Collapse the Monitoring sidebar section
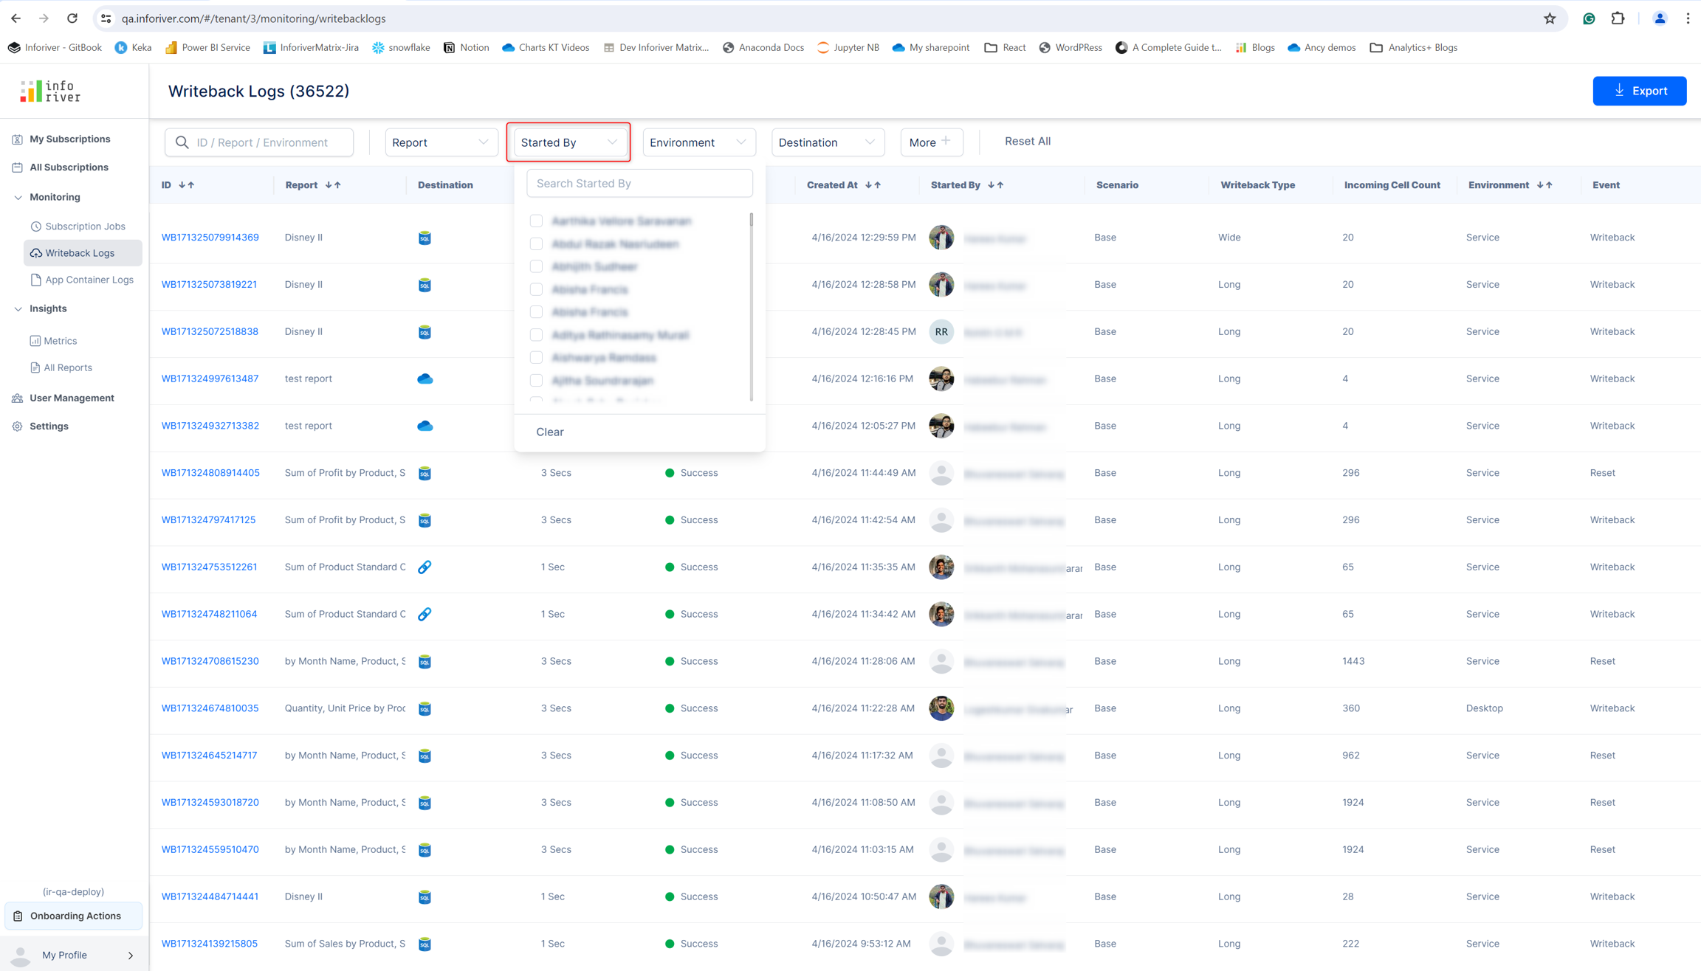This screenshot has width=1701, height=971. click(18, 197)
